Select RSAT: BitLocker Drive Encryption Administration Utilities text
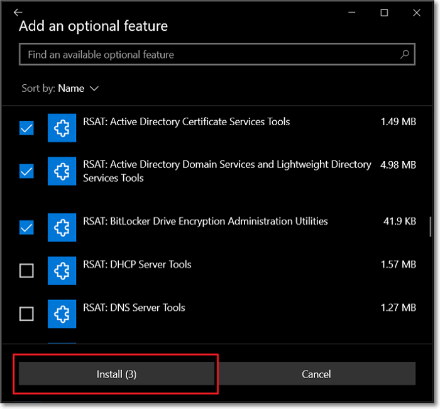The height and width of the screenshot is (409, 440). 206,221
